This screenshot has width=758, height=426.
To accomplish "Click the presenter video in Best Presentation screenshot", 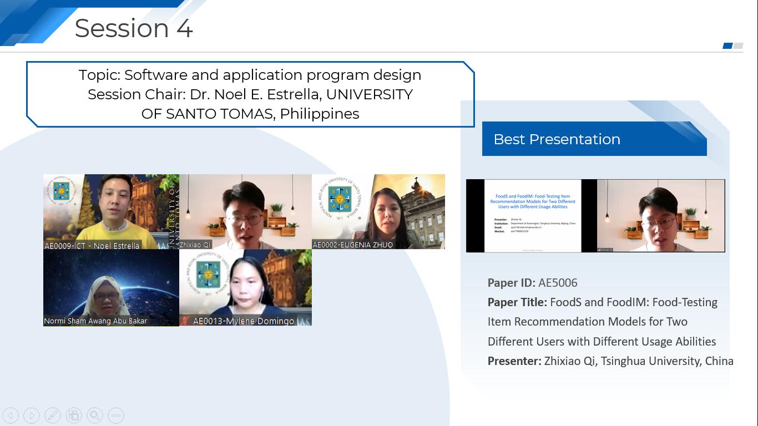I will coord(661,216).
